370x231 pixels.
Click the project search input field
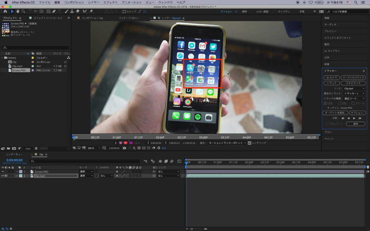(x=36, y=48)
